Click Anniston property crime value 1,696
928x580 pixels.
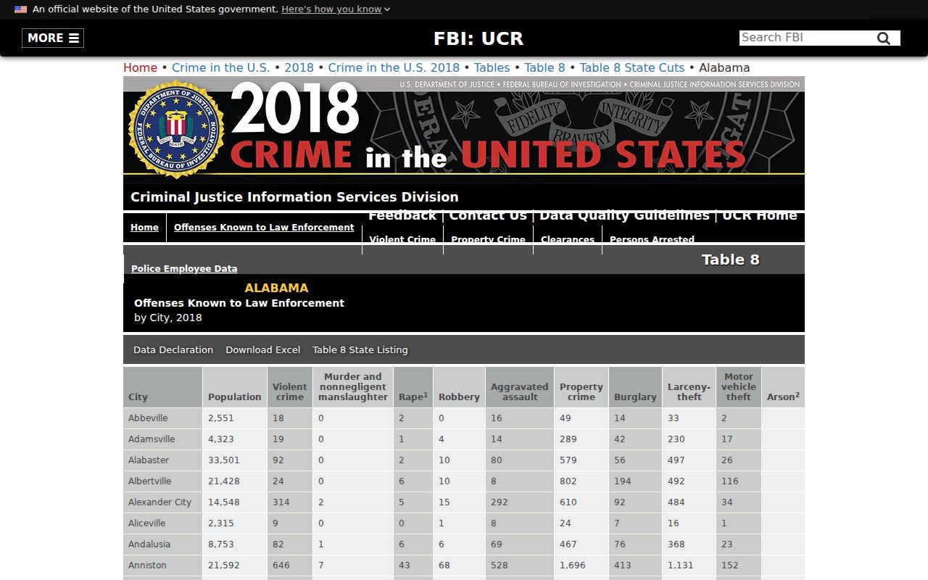point(573,565)
